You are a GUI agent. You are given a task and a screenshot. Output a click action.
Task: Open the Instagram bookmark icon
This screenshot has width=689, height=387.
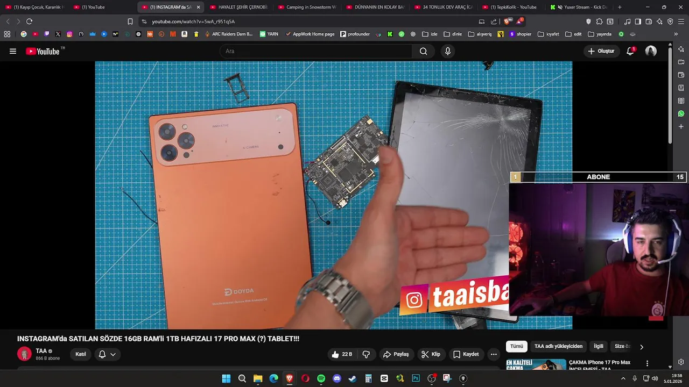[69, 34]
